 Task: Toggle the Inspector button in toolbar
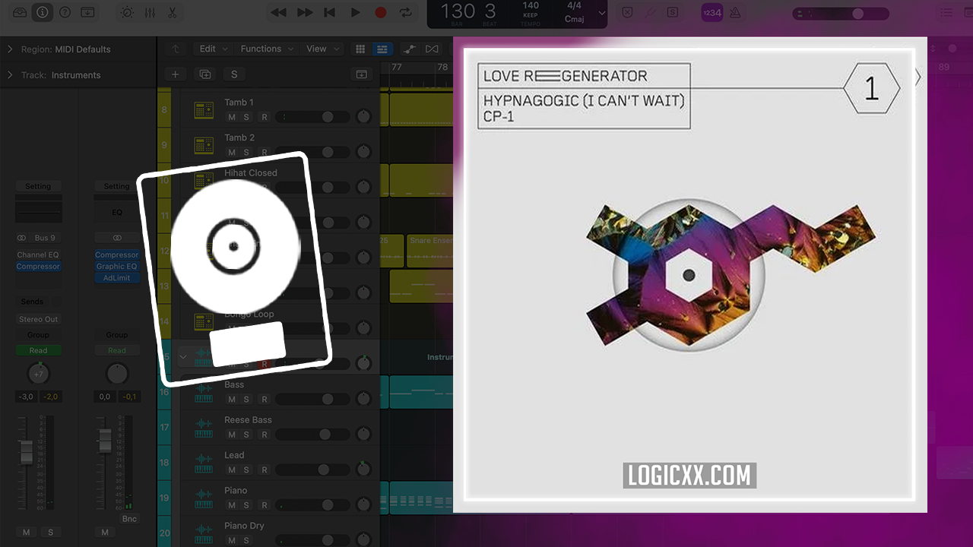pos(43,12)
